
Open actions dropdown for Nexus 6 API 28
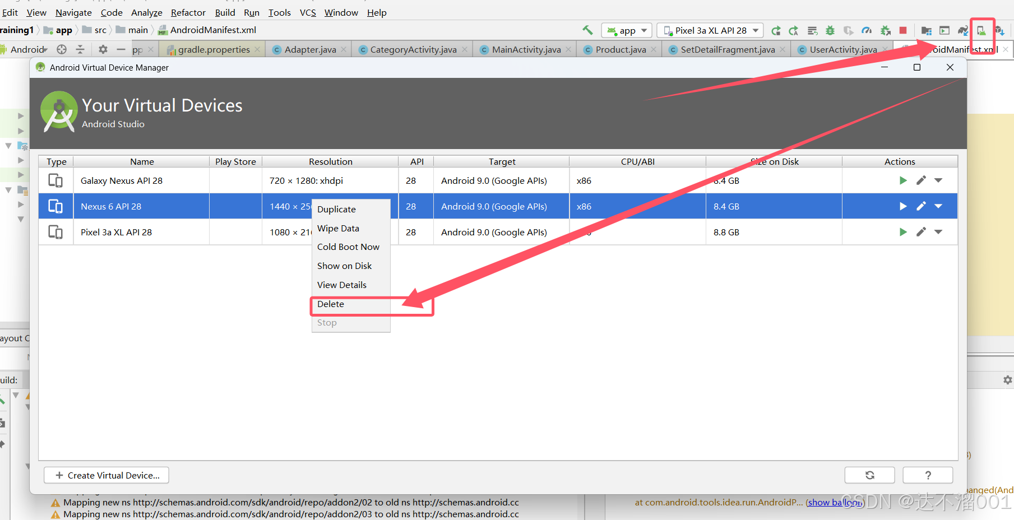click(938, 206)
